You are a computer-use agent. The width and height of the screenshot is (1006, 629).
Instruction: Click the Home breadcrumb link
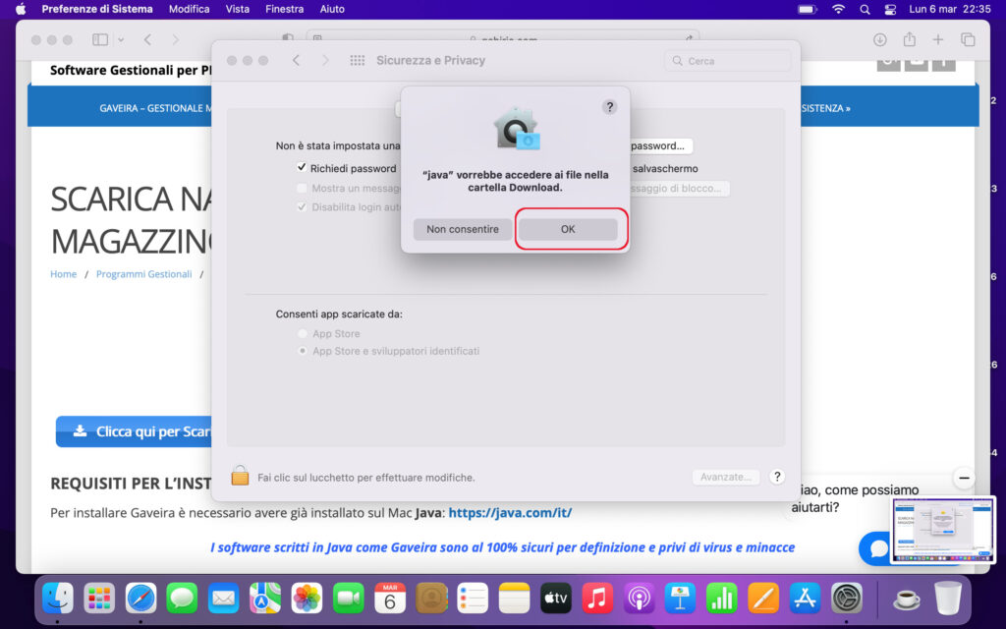click(x=64, y=274)
